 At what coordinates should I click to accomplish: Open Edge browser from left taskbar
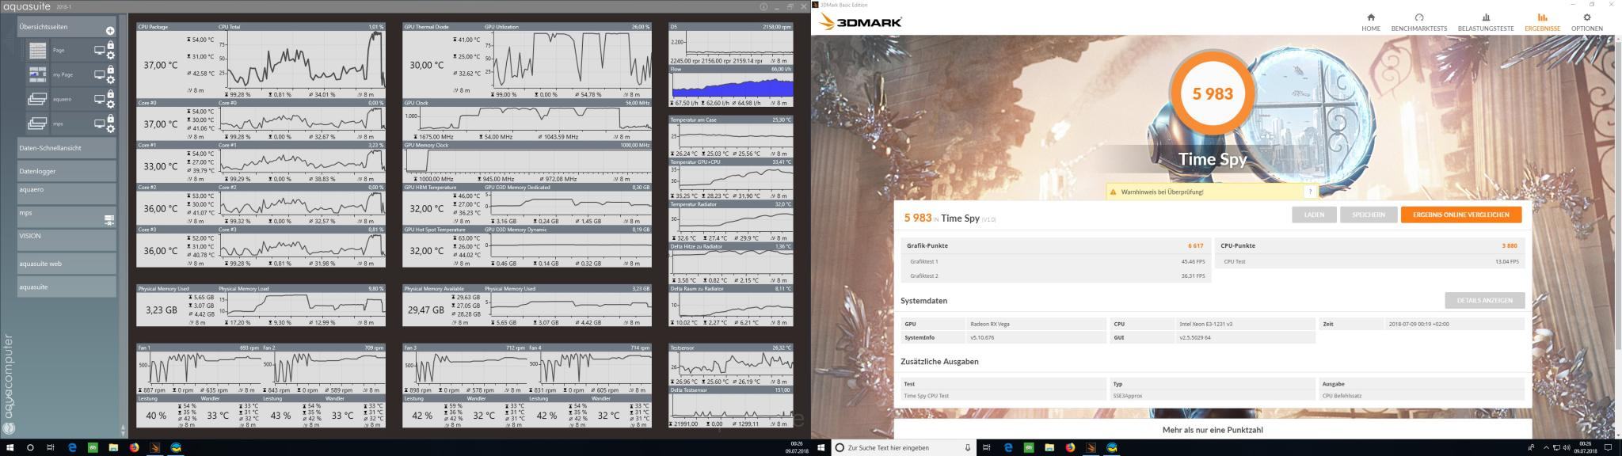(x=72, y=447)
